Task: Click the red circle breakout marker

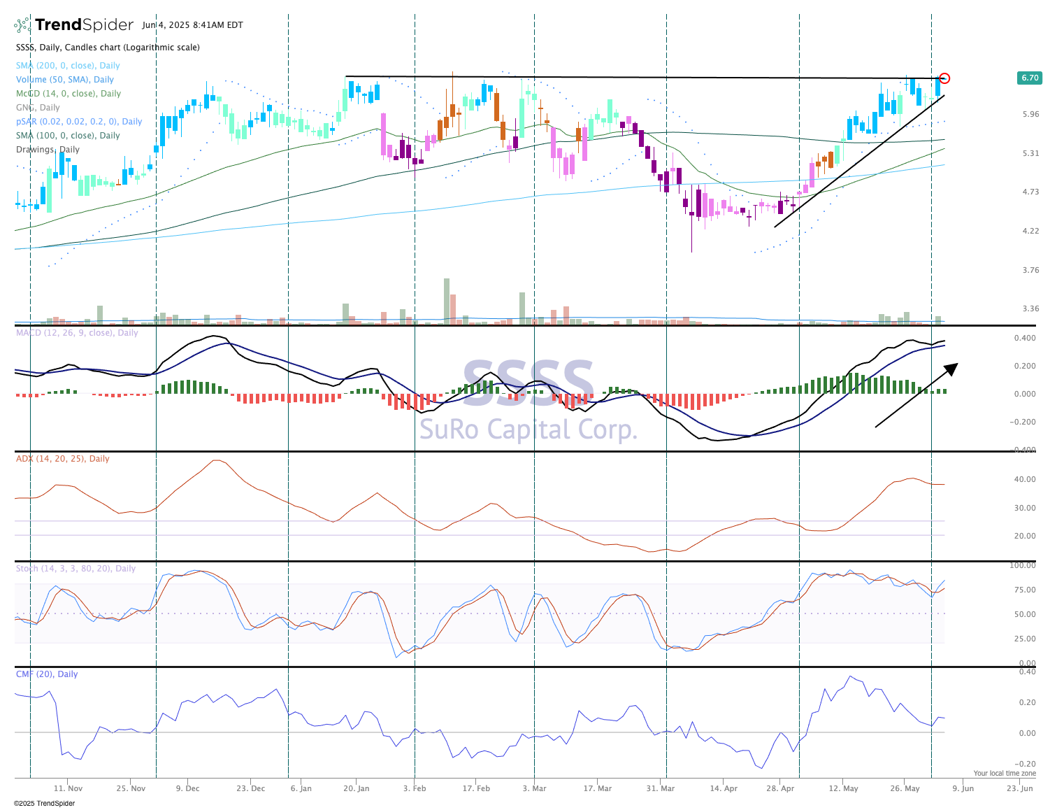Action: (944, 78)
